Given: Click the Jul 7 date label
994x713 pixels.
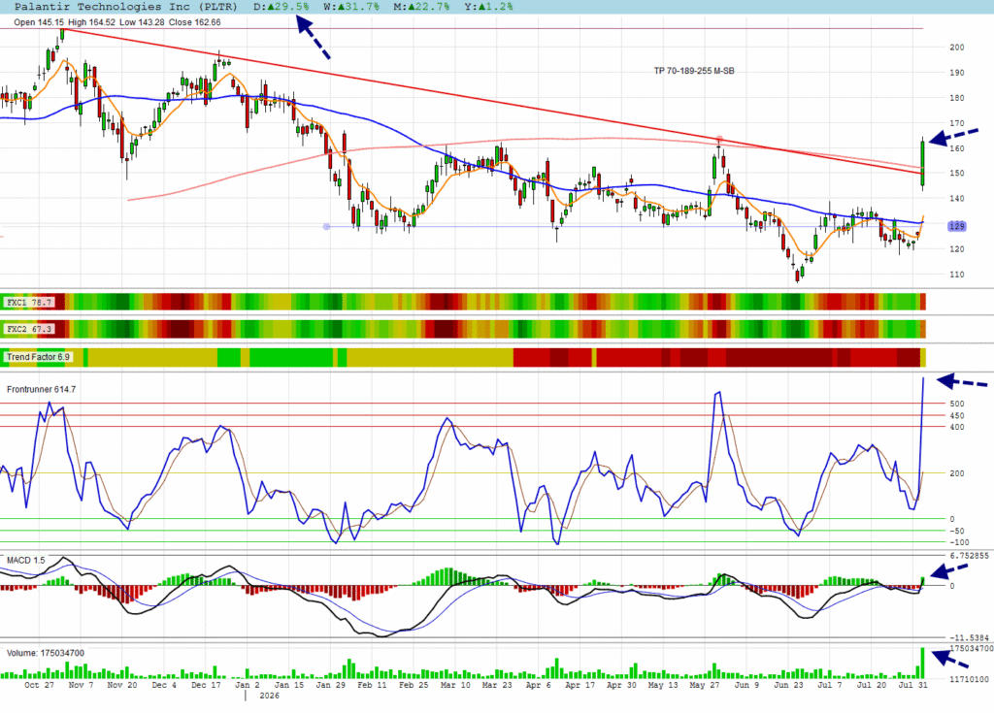Looking at the screenshot, I should (830, 685).
